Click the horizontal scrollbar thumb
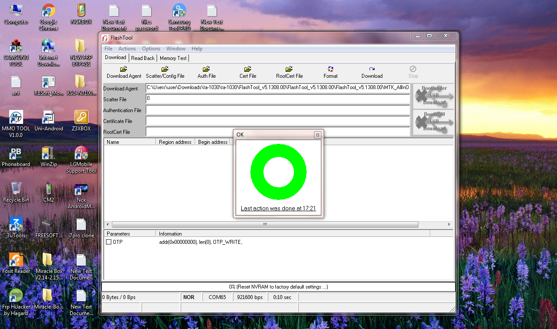The image size is (557, 329). coord(265,225)
